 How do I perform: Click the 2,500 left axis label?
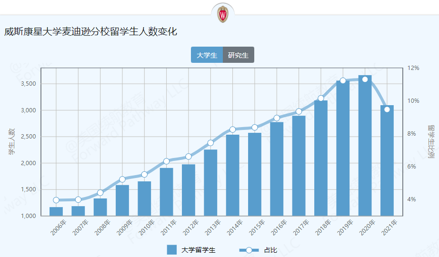click(x=28, y=137)
